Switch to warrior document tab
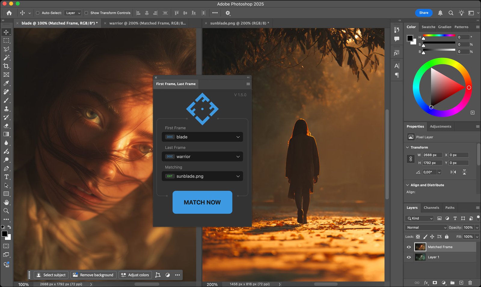481x287 pixels. click(147, 23)
